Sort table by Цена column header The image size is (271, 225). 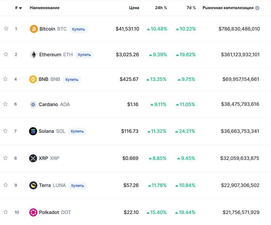coord(134,8)
